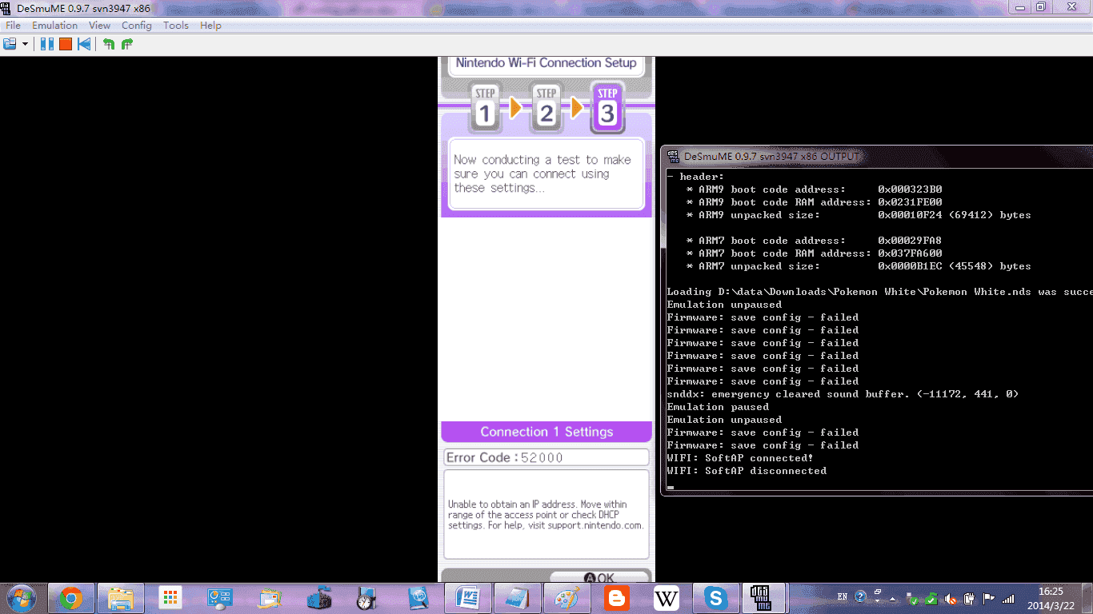Open the clock showing 16:25
This screenshot has height=614, width=1093.
pyautogui.click(x=1051, y=598)
